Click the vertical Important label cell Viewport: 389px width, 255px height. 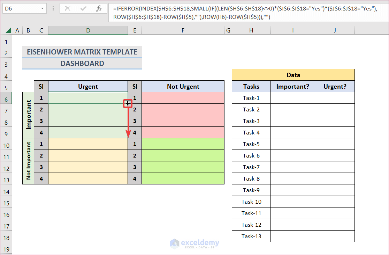tap(28, 115)
